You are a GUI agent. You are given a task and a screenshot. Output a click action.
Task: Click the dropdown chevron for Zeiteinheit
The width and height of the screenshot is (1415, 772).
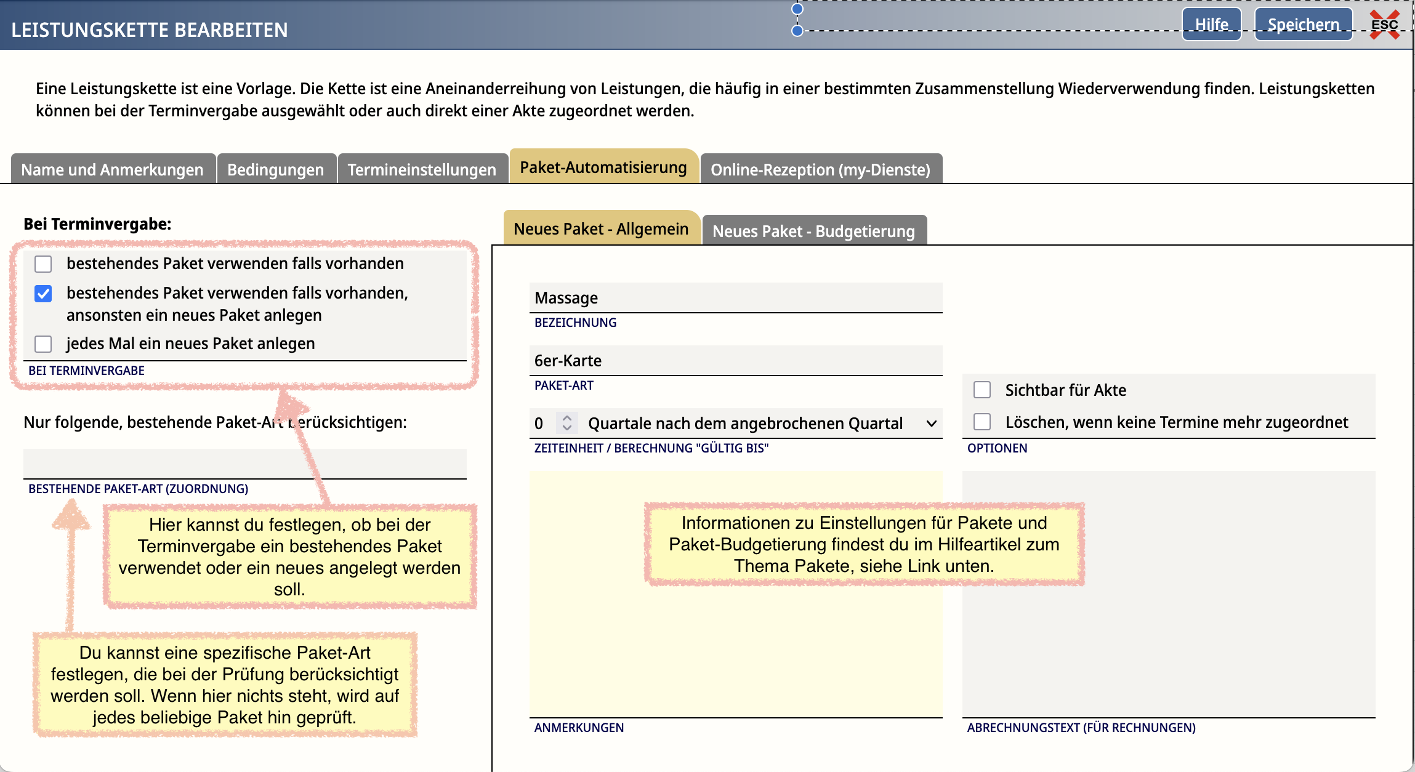click(931, 424)
